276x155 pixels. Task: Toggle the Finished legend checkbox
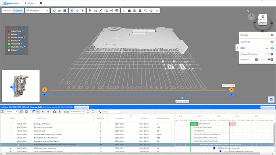(x=19, y=50)
